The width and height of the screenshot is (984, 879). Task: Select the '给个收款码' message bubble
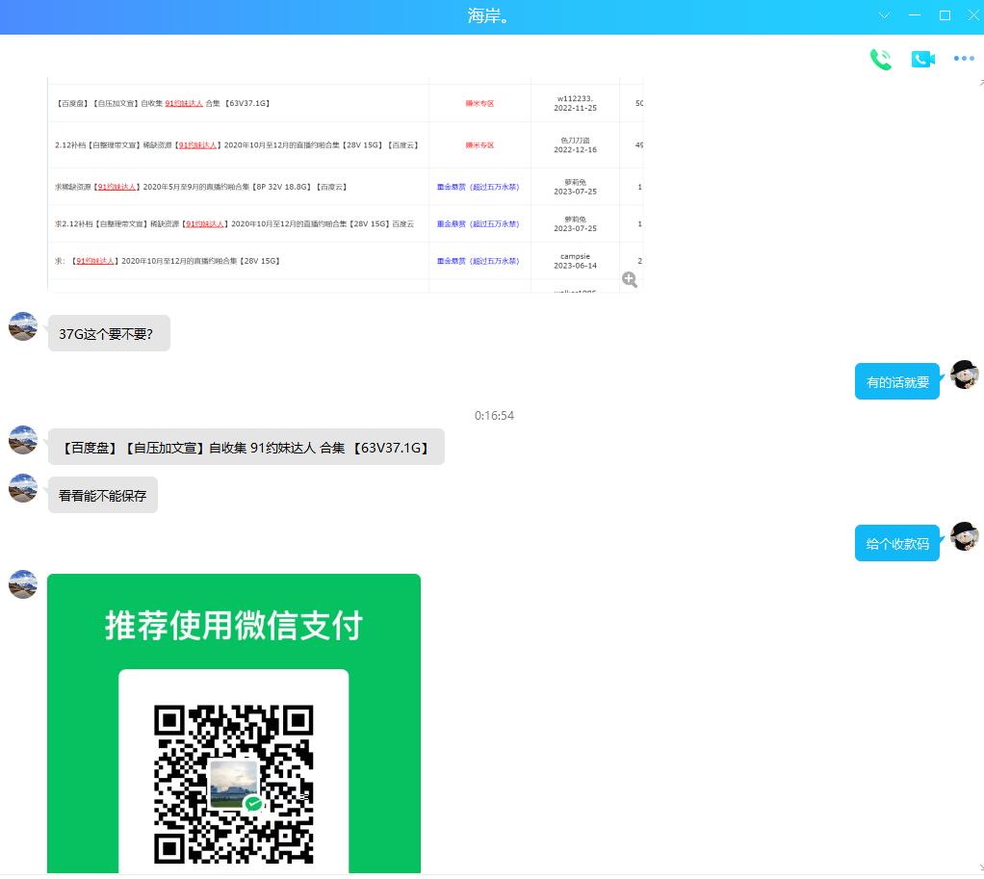(x=896, y=544)
